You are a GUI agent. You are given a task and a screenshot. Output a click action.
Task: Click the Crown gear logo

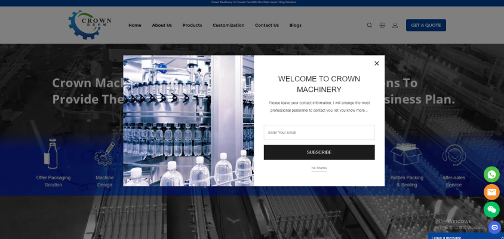pos(90,24)
